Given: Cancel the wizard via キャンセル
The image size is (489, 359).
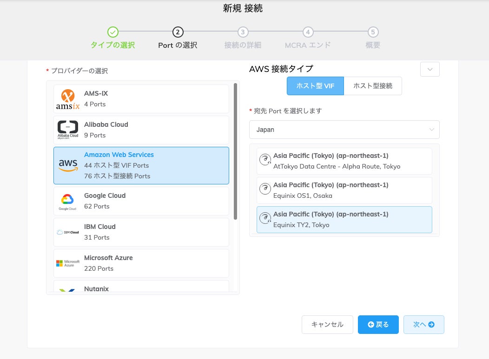Looking at the screenshot, I should click(x=327, y=325).
